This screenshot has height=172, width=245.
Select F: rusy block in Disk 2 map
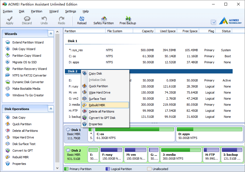tap(111, 155)
